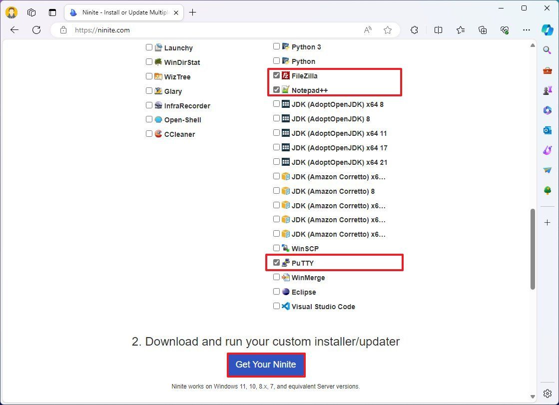This screenshot has width=559, height=405.
Task: Add this page to favorites
Action: [388, 30]
